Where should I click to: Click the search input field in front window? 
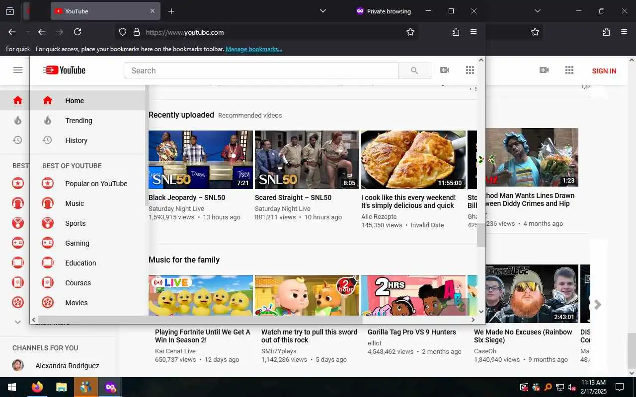261,70
